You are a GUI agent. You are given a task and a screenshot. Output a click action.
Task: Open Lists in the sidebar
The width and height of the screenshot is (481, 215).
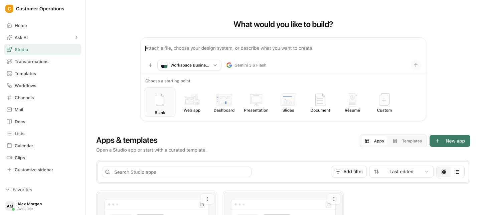42,134
